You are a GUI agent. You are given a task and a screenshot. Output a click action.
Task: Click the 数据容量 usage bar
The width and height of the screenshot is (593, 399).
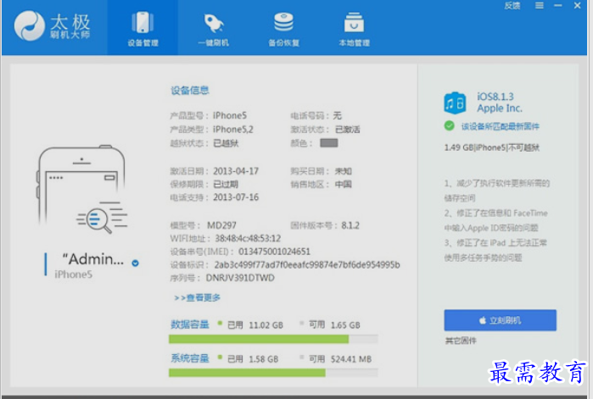point(273,339)
